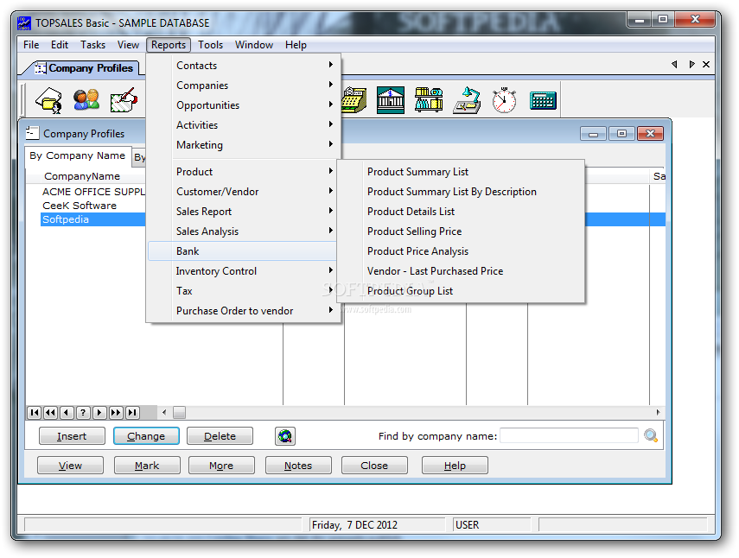Click the More button
Viewport: 739px width, 558px height.
(x=221, y=466)
